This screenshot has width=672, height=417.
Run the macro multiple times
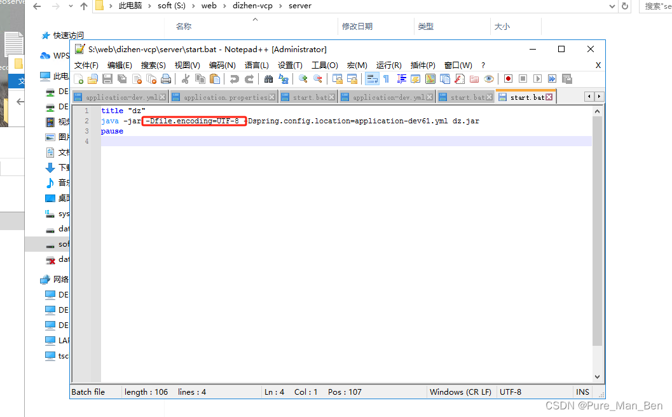(552, 79)
